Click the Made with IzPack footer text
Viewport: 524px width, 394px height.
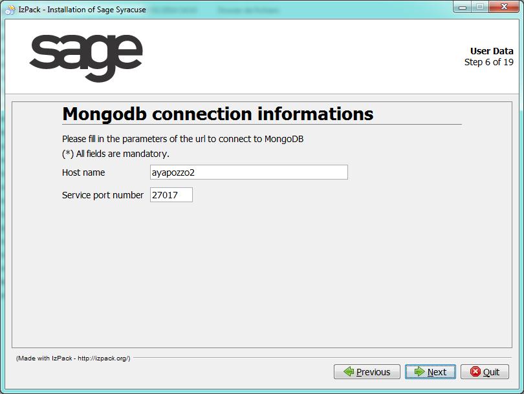click(x=73, y=358)
